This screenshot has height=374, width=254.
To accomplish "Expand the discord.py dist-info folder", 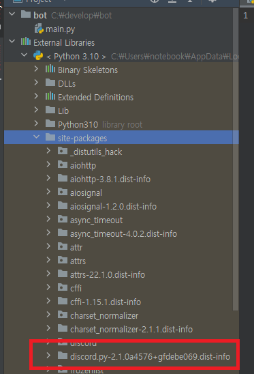I will point(48,356).
